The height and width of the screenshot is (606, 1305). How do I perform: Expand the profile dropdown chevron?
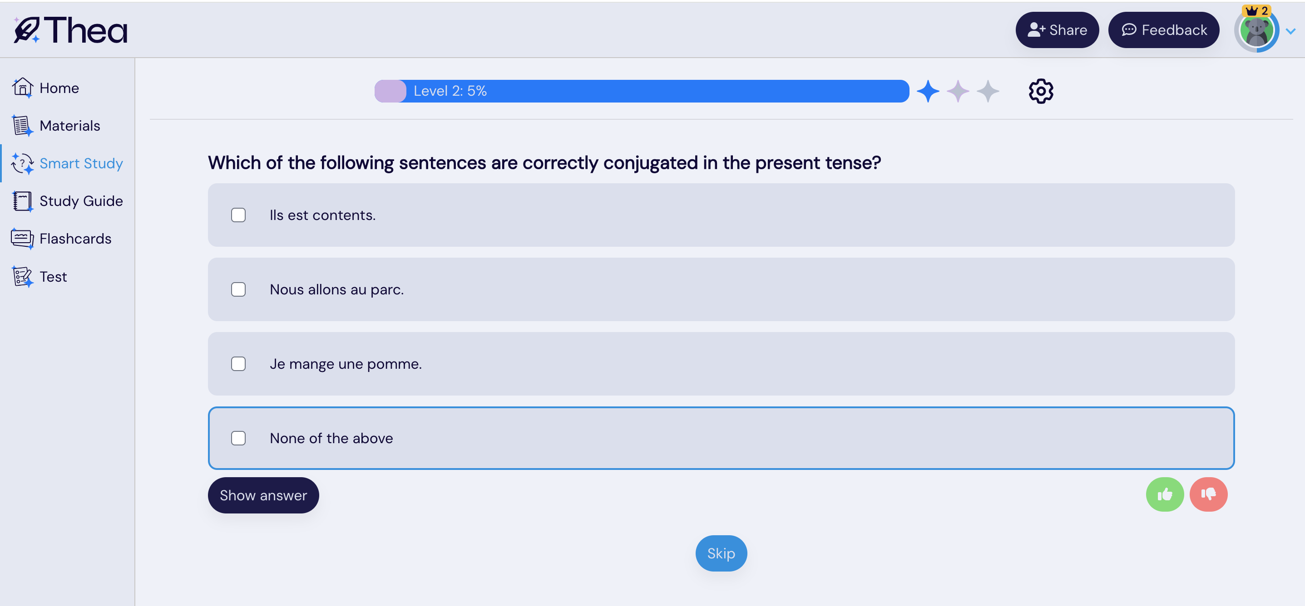(x=1291, y=31)
